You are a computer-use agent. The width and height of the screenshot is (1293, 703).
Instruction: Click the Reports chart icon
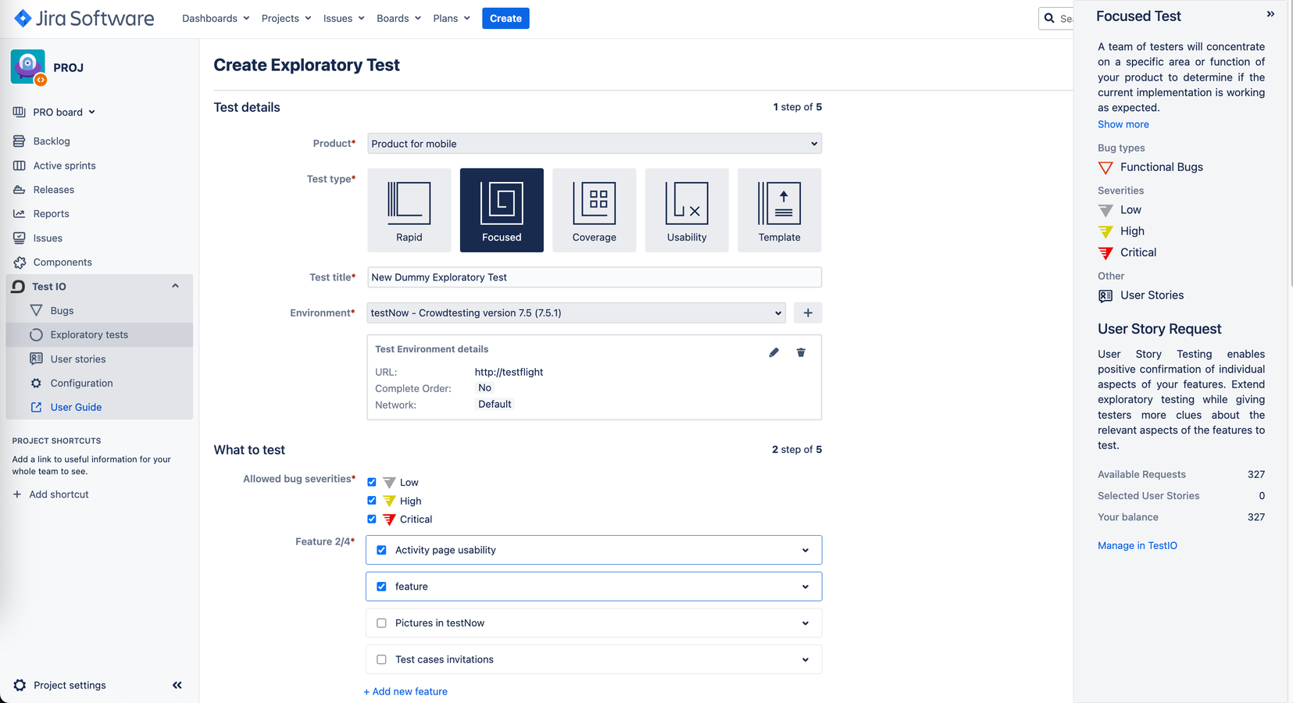click(19, 214)
